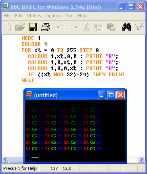The width and height of the screenshot is (147, 174).
Task: Open Find with the binoculars icon
Action: pos(127,27)
